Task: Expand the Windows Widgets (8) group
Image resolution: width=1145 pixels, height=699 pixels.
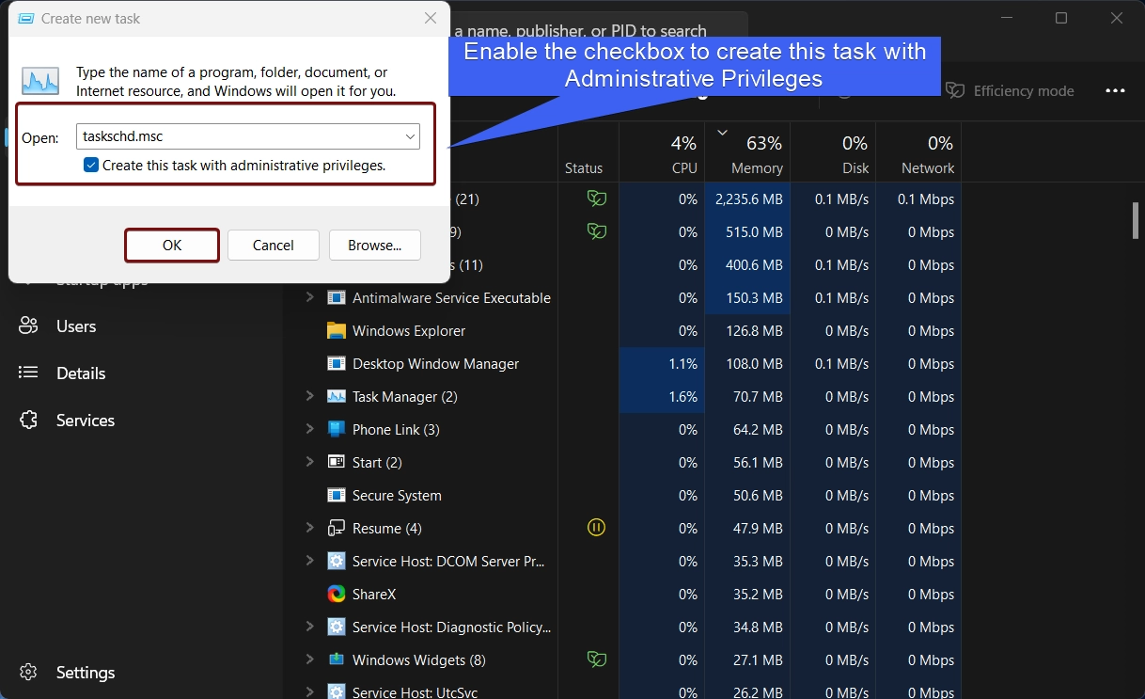Action: tap(309, 659)
